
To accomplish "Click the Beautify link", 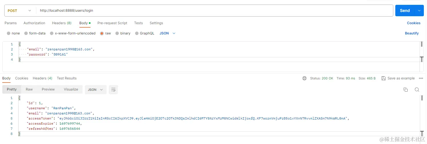I will coord(412,33).
